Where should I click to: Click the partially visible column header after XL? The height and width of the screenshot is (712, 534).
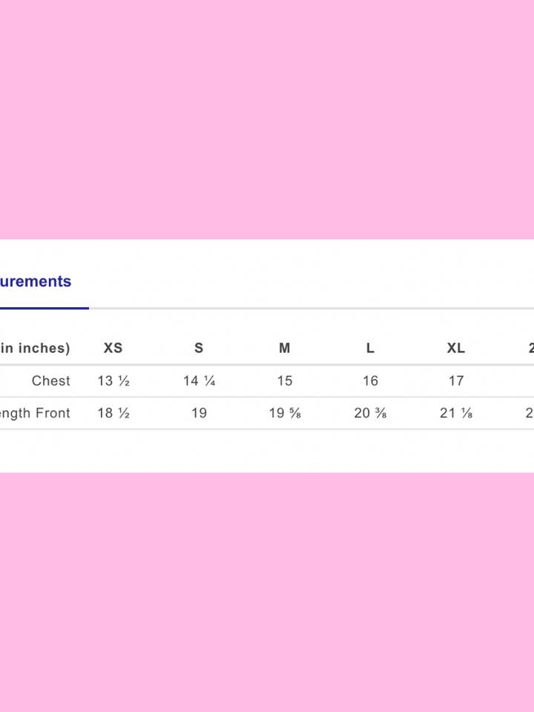click(530, 348)
